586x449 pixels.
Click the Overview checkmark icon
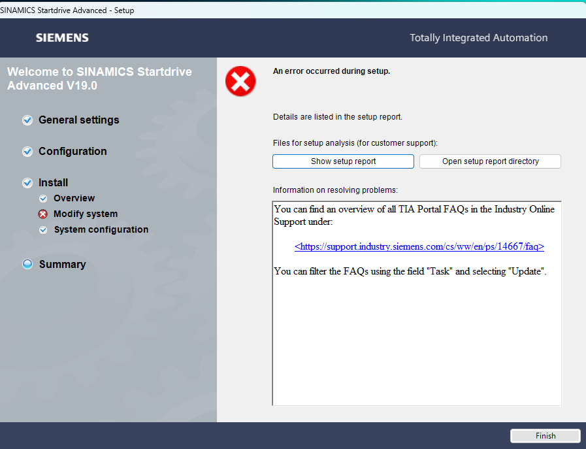click(x=43, y=199)
